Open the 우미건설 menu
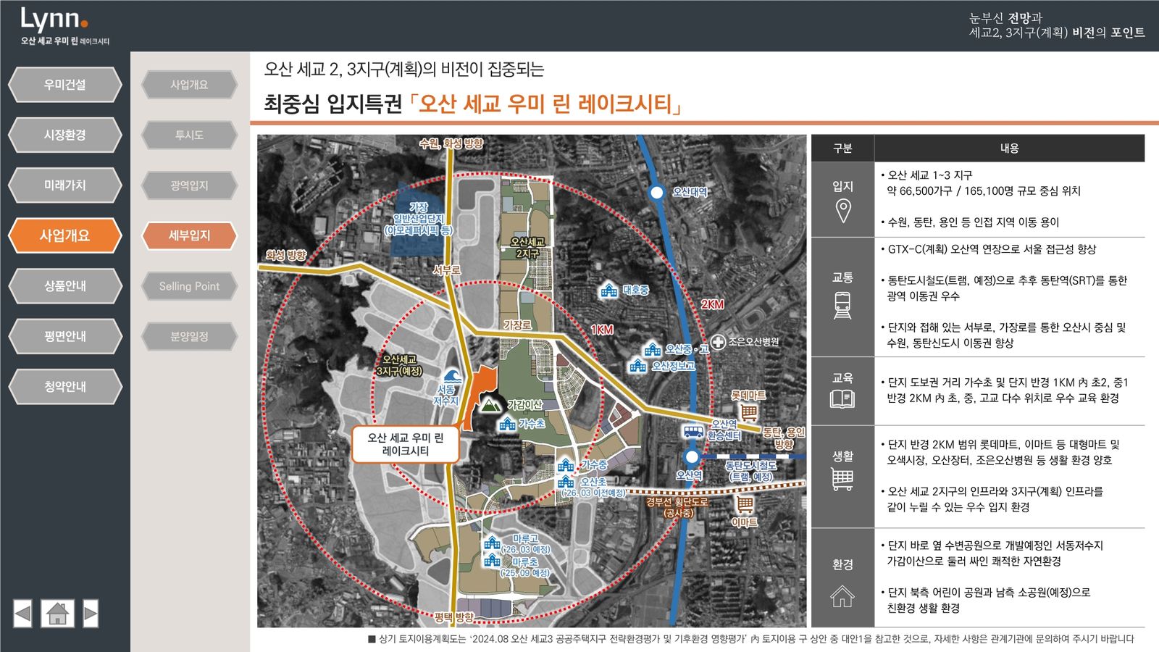 tap(64, 85)
